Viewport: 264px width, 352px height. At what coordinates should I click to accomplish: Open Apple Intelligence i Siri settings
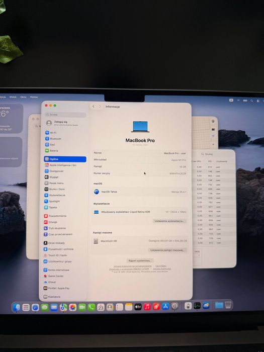61,165
